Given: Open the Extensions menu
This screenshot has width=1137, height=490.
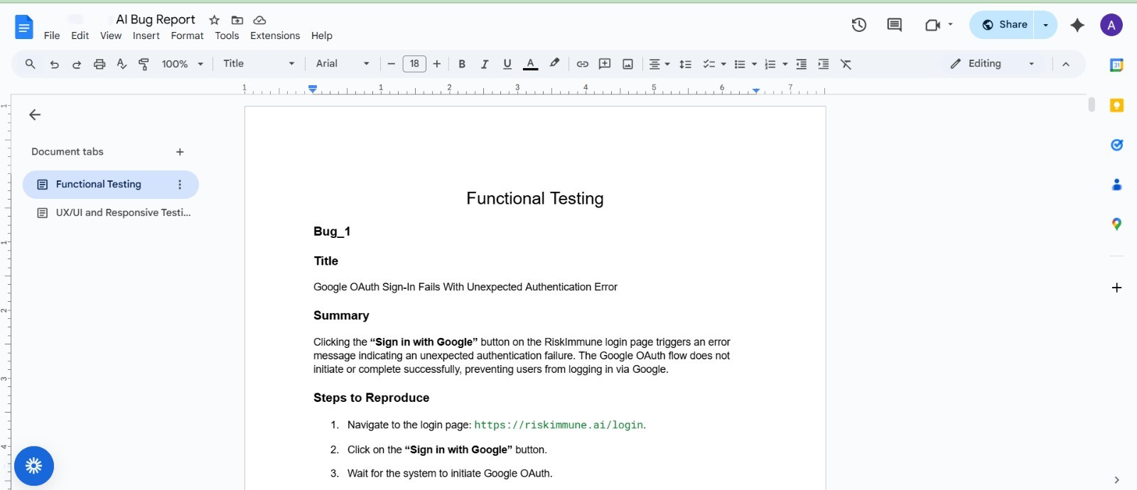Looking at the screenshot, I should (x=275, y=36).
